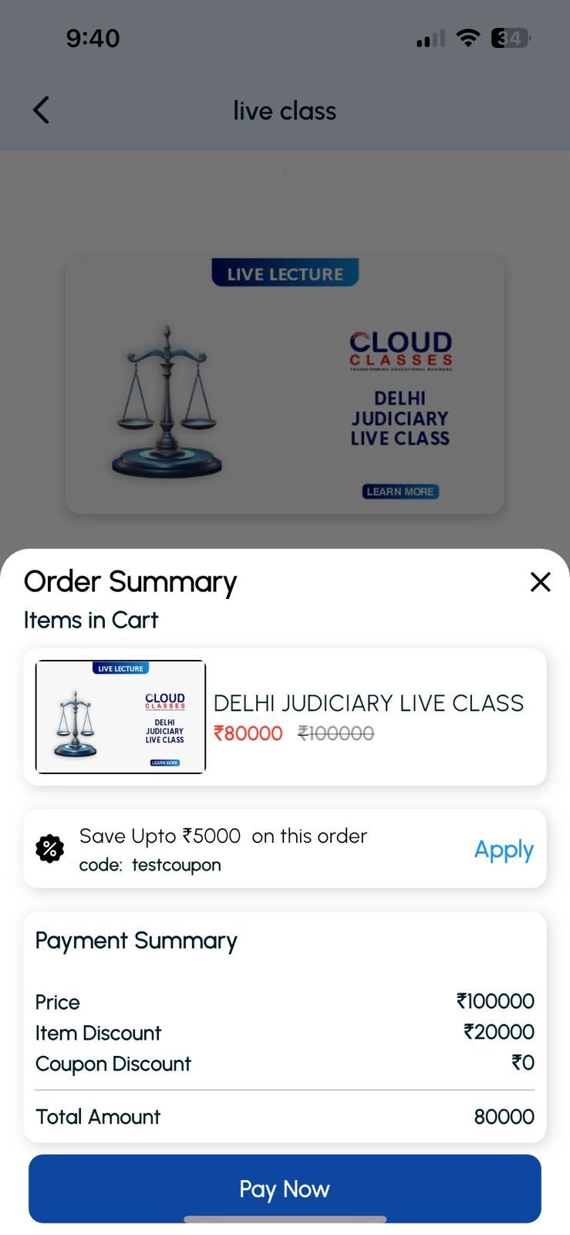Click the LEARN MORE banner button
Image resolution: width=570 pixels, height=1235 pixels.
400,492
